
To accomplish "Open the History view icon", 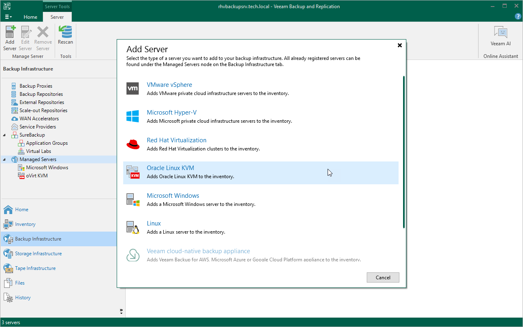I will (x=8, y=298).
